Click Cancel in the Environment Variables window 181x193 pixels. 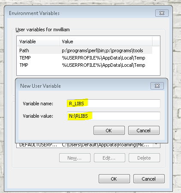149,179
